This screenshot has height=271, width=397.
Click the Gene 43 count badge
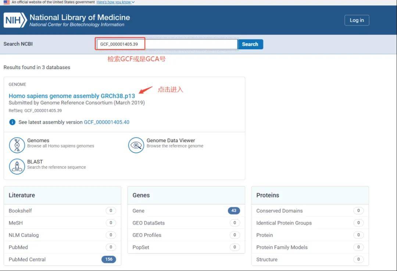point(234,211)
